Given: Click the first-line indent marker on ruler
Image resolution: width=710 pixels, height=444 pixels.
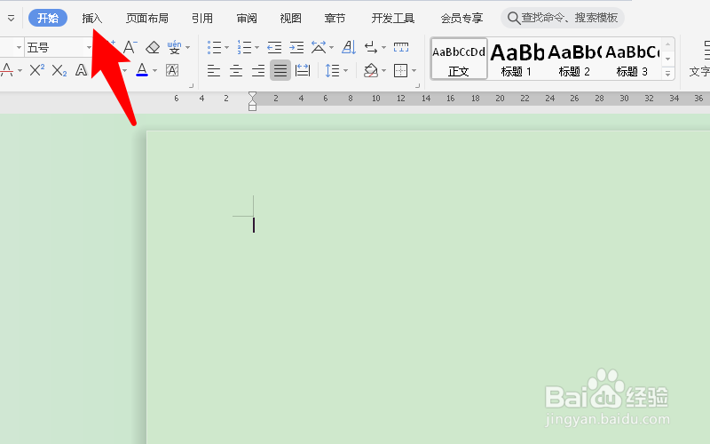Looking at the screenshot, I should tap(252, 96).
